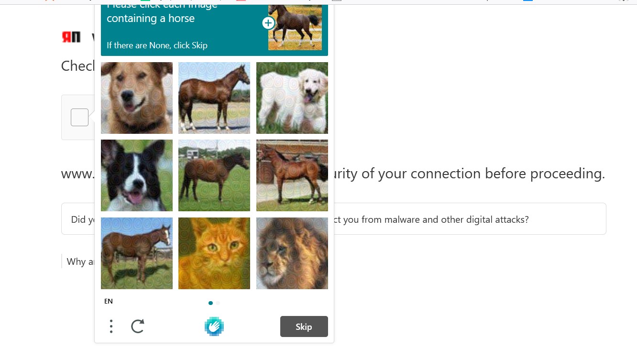Expand the malware and digital attacks question box
Image resolution: width=637 pixels, height=348 pixels.
tap(334, 218)
